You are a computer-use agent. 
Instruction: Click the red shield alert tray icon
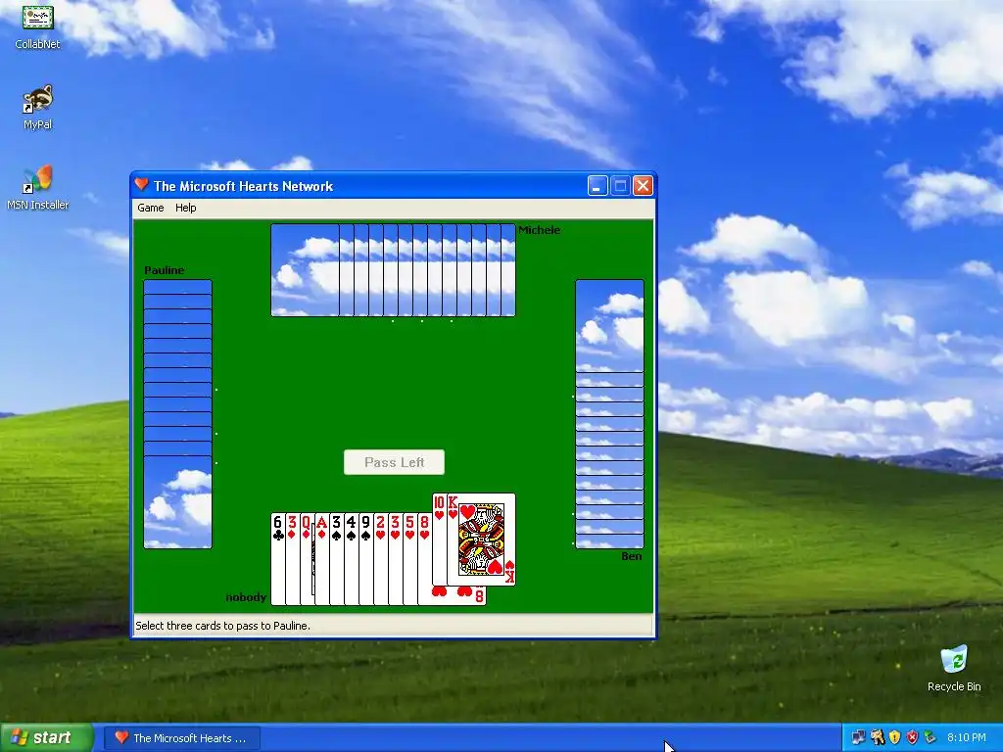click(913, 738)
